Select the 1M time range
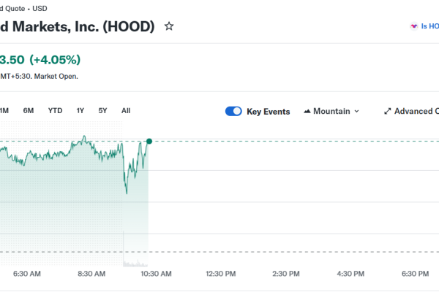 (x=4, y=111)
